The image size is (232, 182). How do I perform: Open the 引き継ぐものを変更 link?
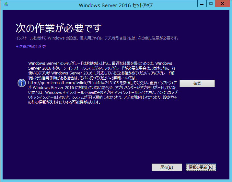click(x=31, y=47)
